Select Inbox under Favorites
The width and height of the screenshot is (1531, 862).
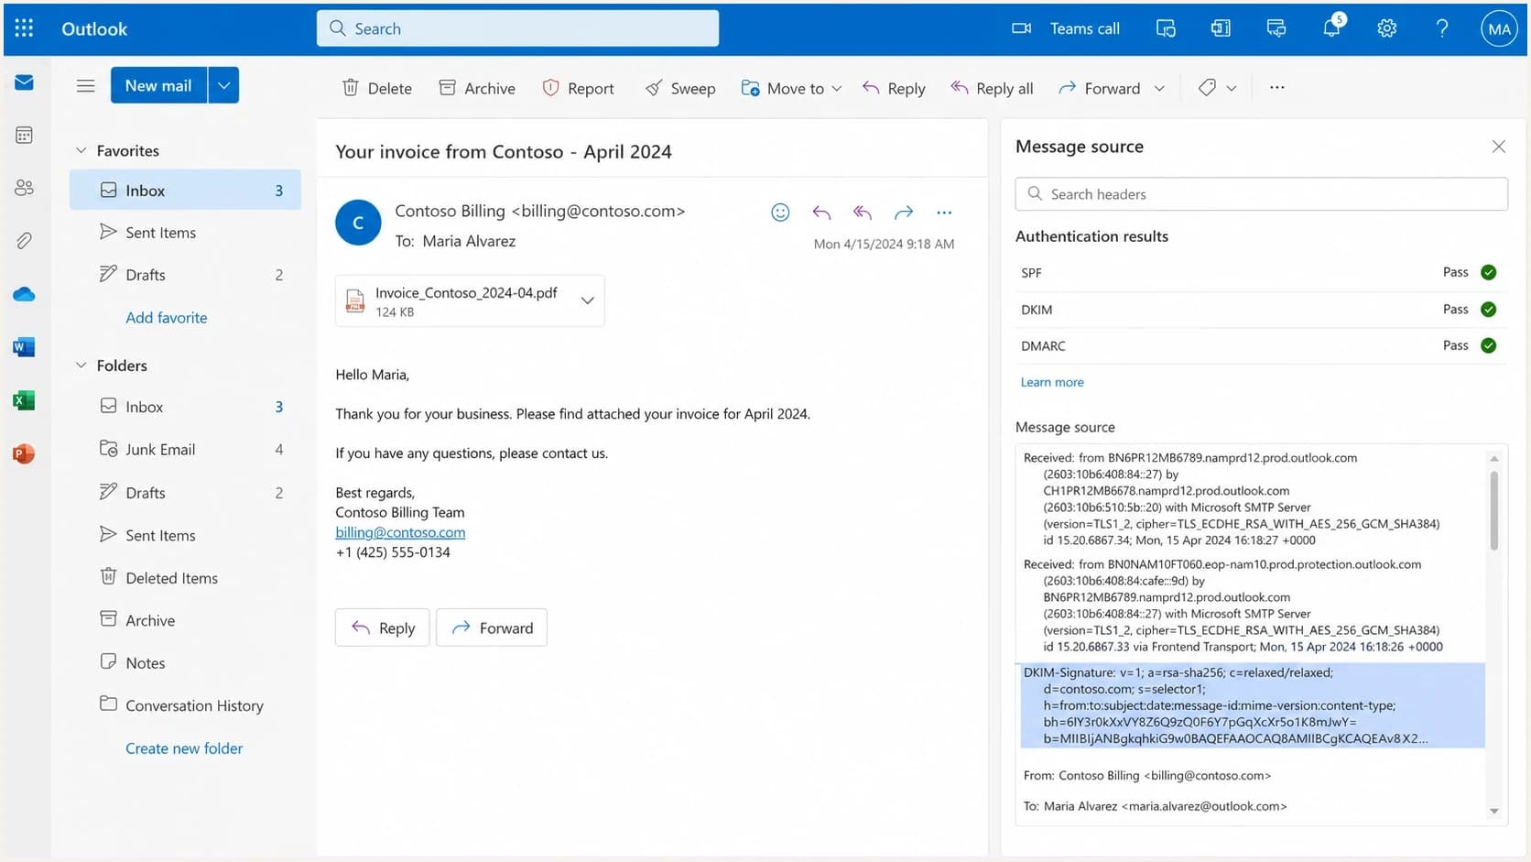186,190
